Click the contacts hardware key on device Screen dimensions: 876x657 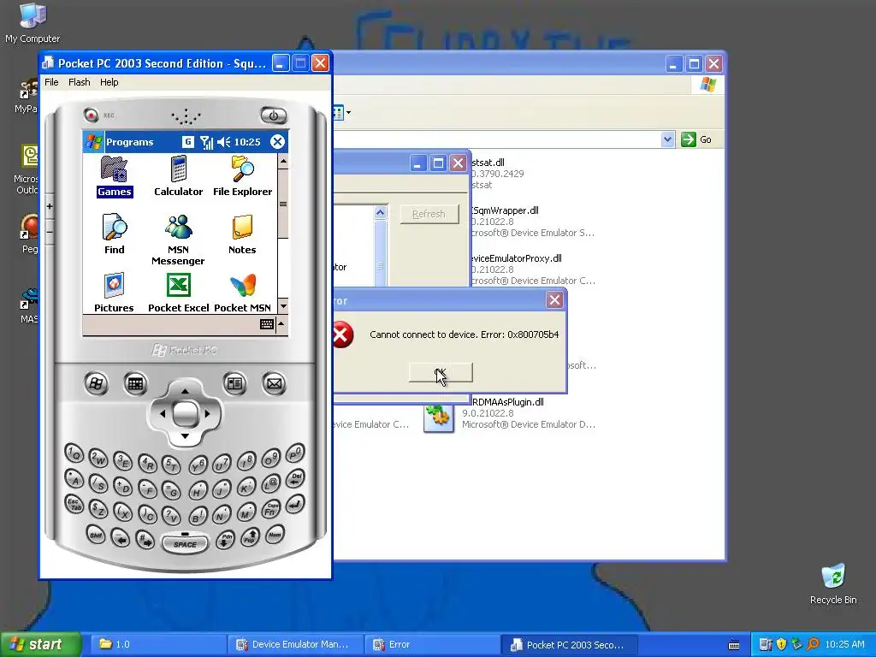234,383
